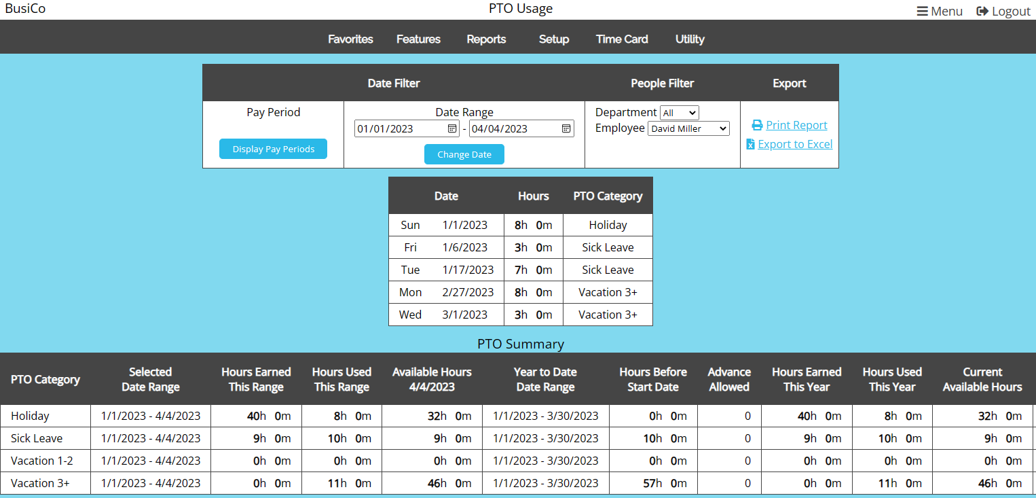Viewport: 1036px width, 498px height.
Task: Click the printer icon beside Print Report
Action: tap(757, 125)
